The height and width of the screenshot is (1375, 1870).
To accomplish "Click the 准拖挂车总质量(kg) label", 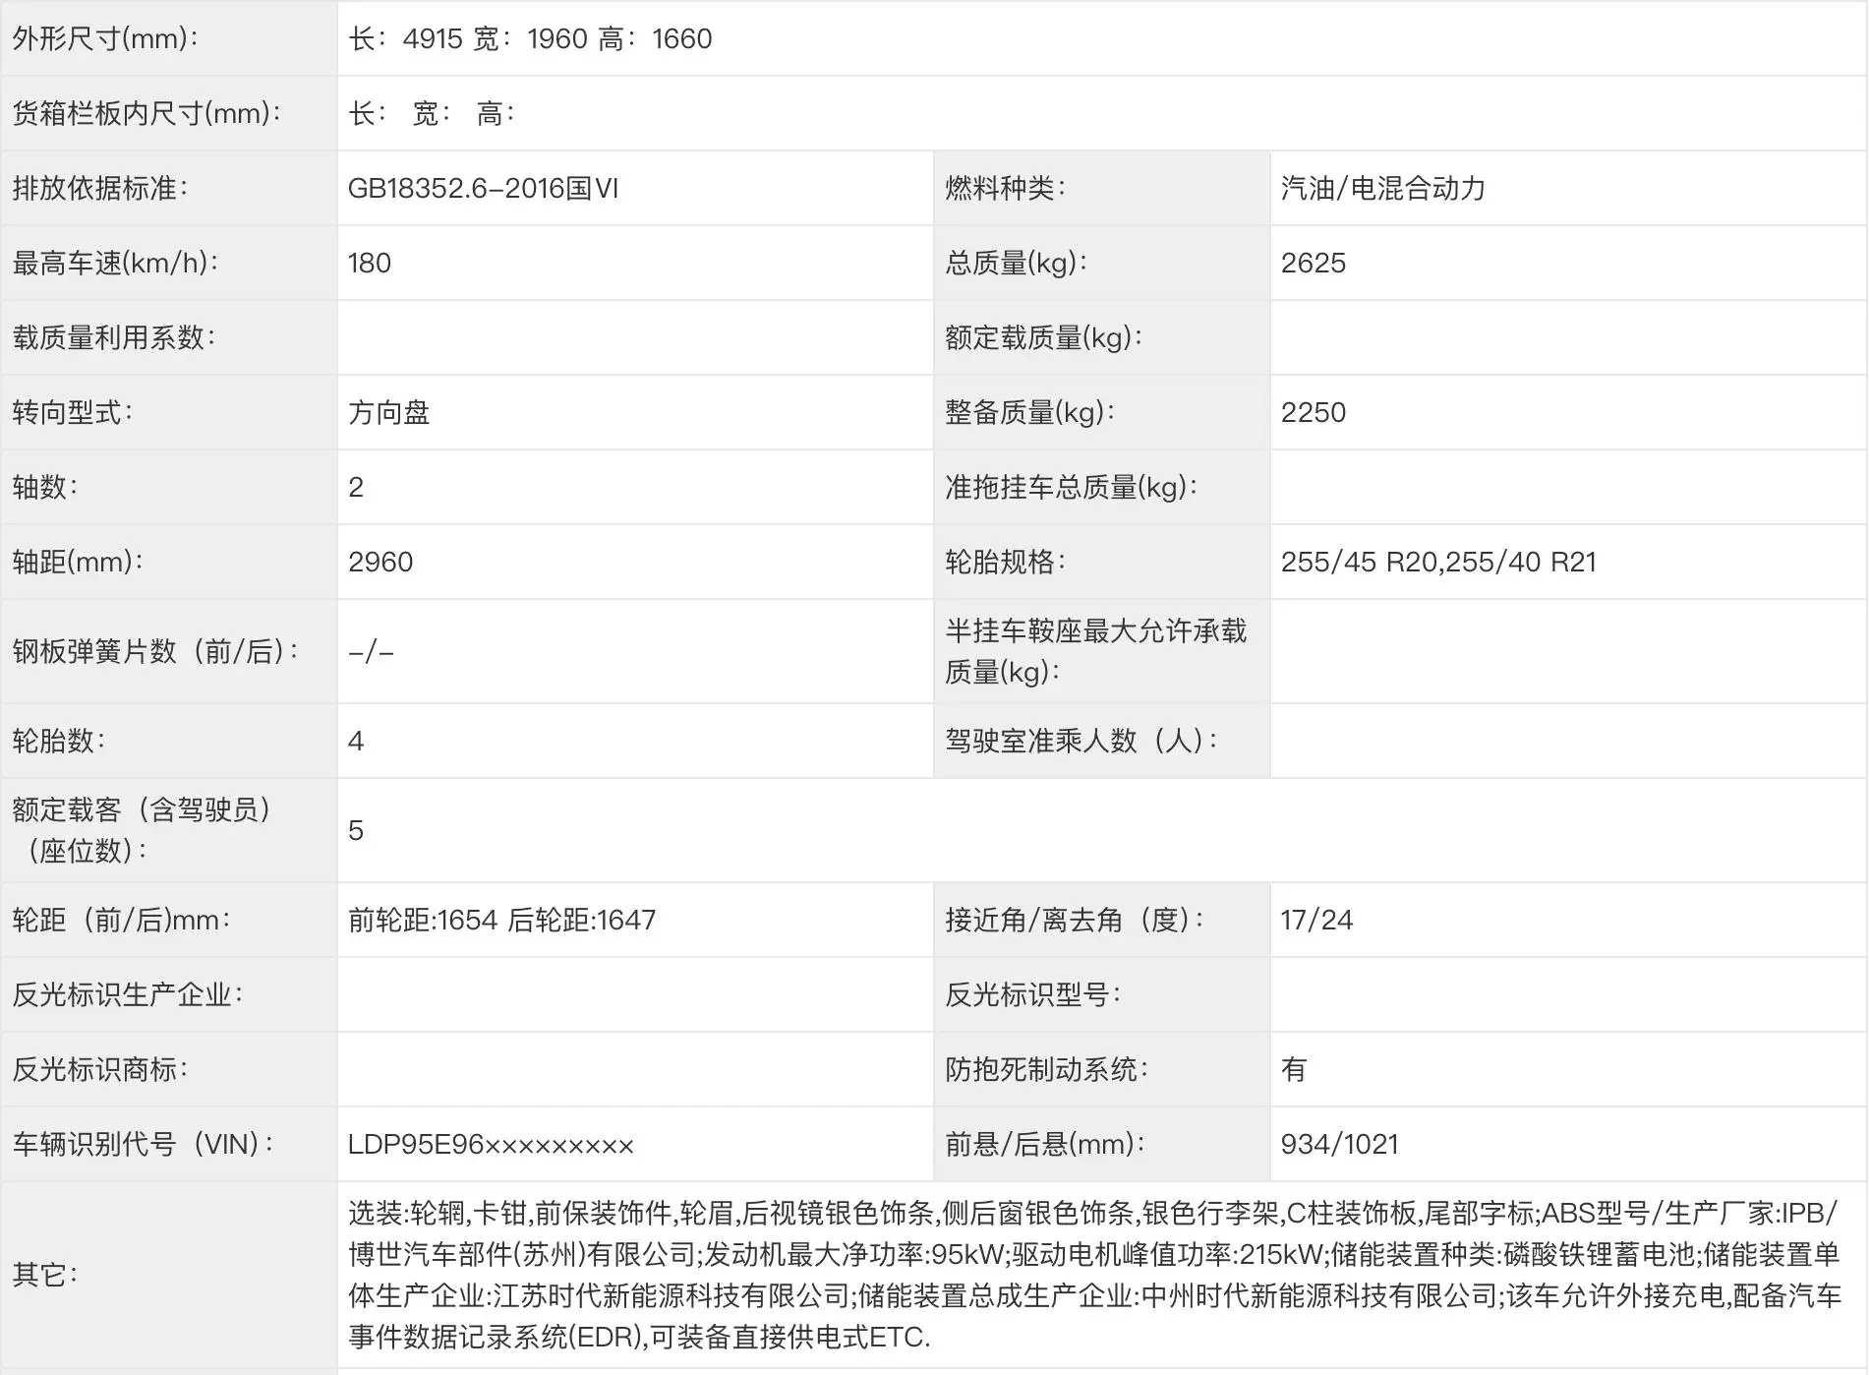I will tap(1072, 487).
